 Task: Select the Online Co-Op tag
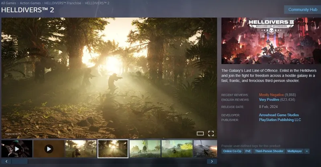(x=232, y=151)
